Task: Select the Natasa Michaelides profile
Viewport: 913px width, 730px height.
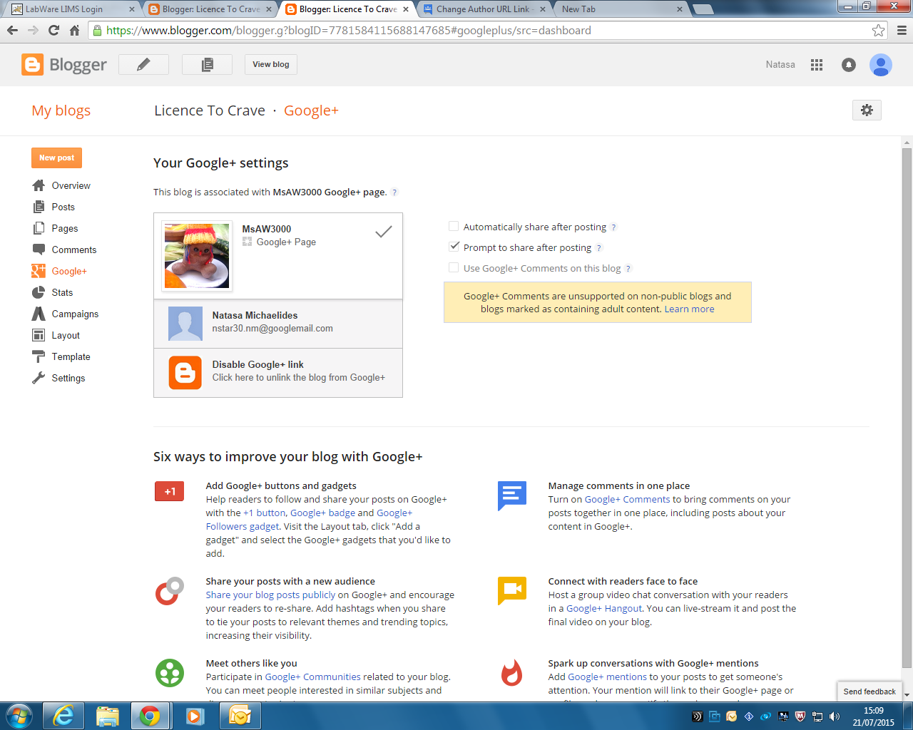Action: tap(278, 324)
